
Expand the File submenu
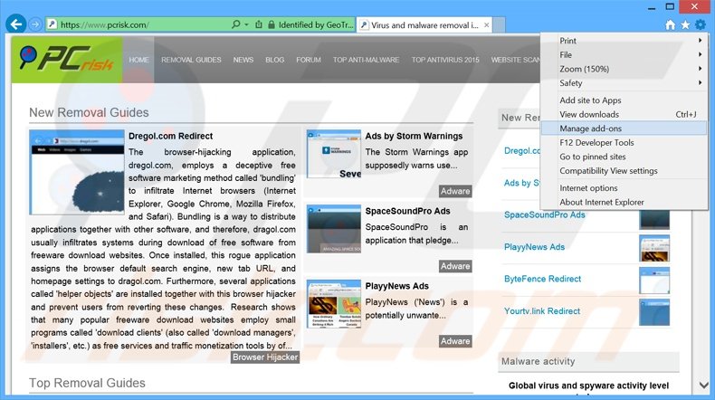click(x=624, y=55)
